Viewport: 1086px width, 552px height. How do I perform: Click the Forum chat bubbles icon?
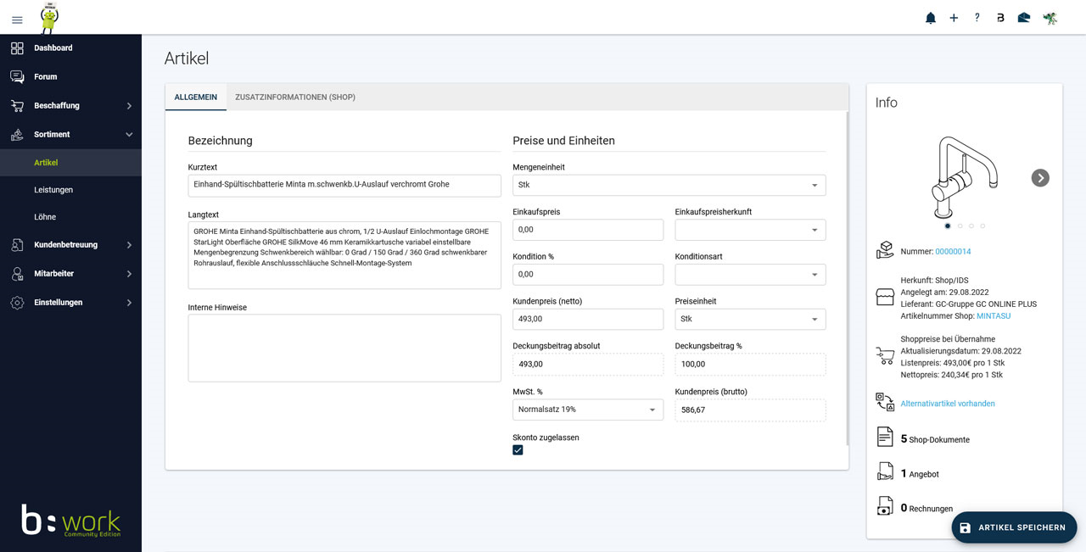point(17,77)
